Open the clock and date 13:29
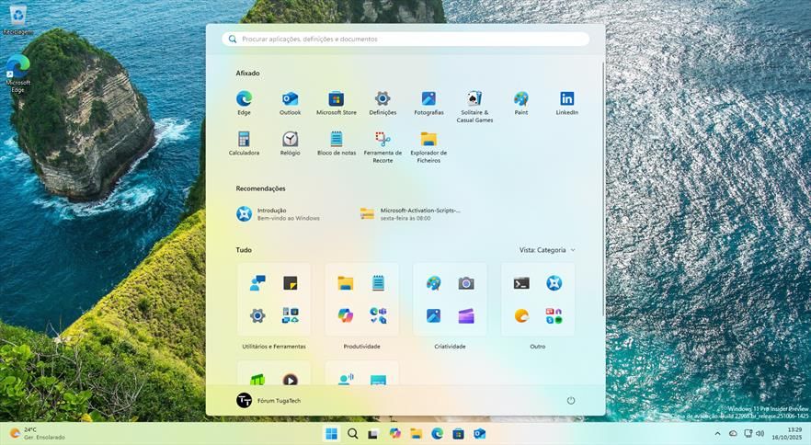This screenshot has width=811, height=445. click(x=787, y=434)
